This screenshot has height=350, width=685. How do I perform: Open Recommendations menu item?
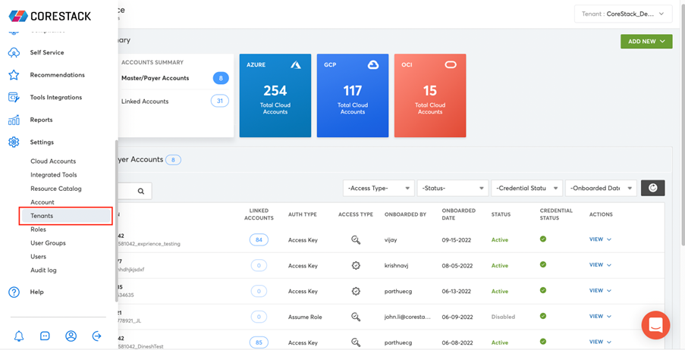tap(57, 75)
